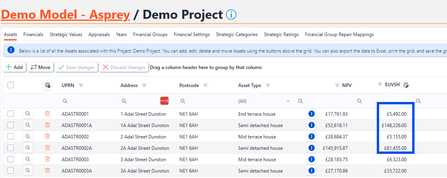Open the UPRN column header filter menu
This screenshot has height=178, width=447.
(81, 85)
